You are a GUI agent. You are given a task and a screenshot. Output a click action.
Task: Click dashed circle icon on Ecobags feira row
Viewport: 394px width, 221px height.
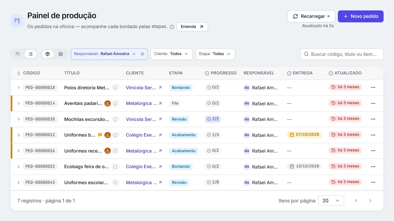pos(115,166)
